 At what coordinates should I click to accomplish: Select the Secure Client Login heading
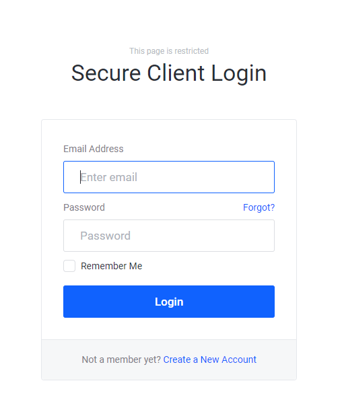(x=169, y=73)
